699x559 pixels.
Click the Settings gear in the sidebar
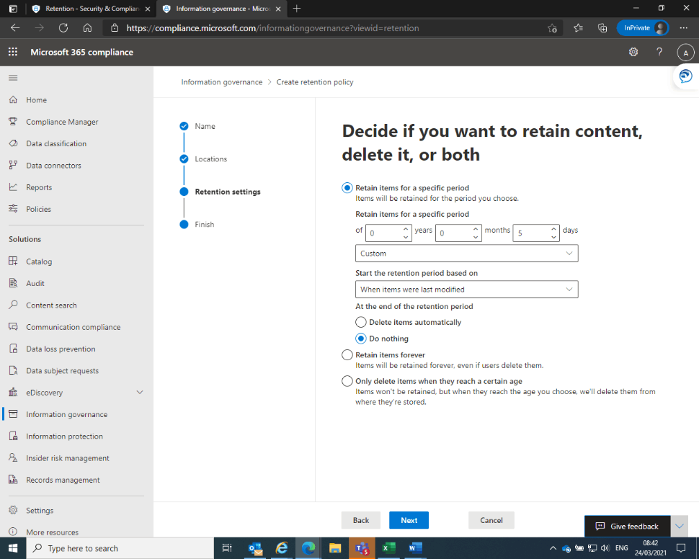coord(14,510)
